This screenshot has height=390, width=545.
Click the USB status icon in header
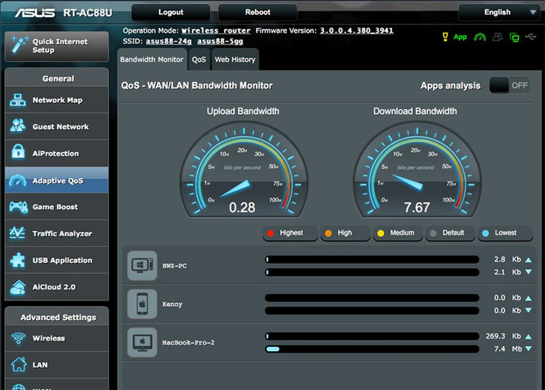coord(531,37)
